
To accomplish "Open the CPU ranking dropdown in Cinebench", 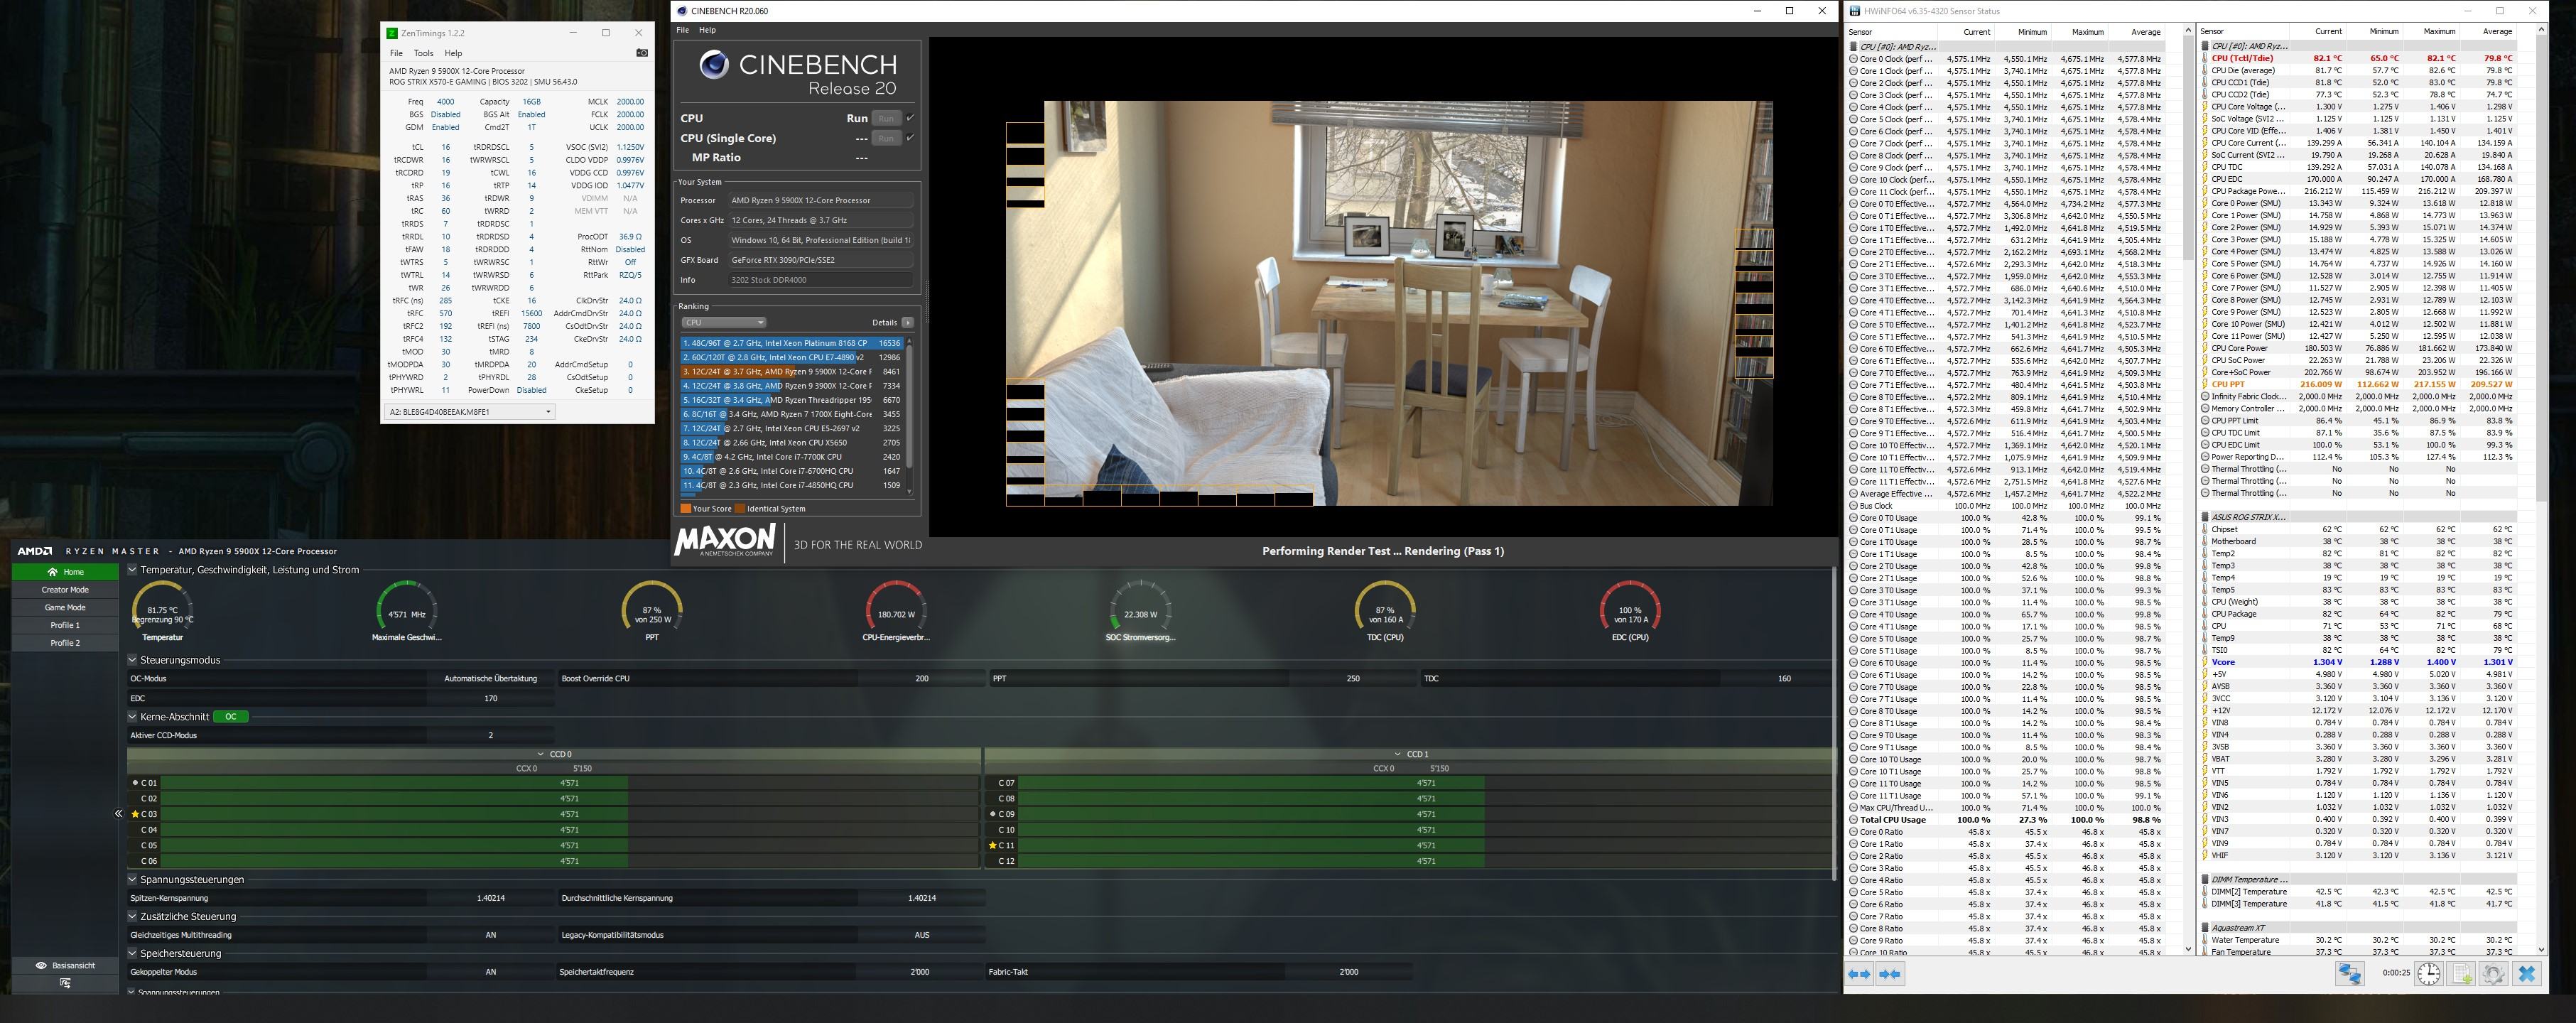I will [x=724, y=323].
